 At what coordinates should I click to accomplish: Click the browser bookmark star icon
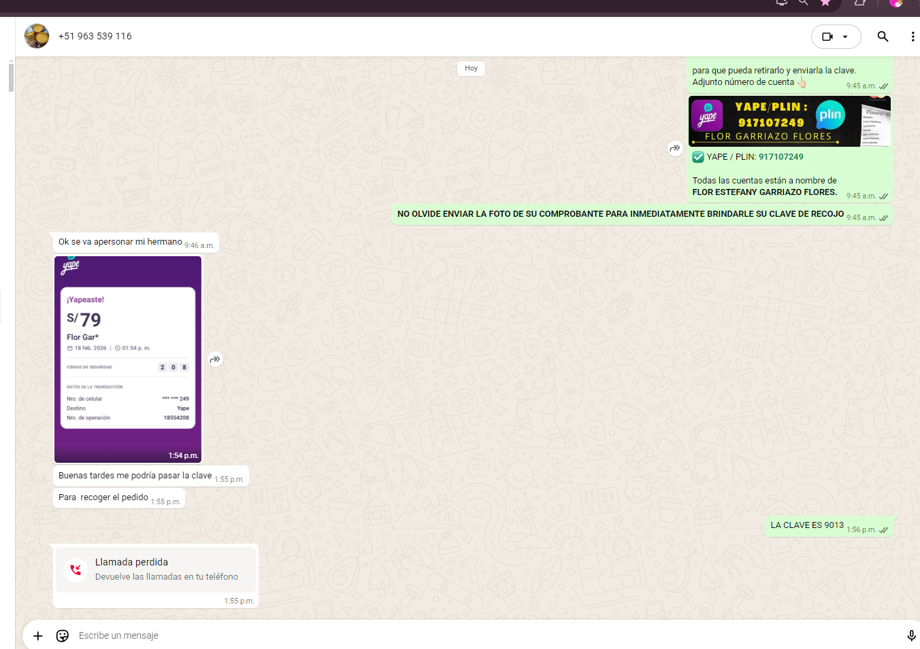[x=825, y=3]
